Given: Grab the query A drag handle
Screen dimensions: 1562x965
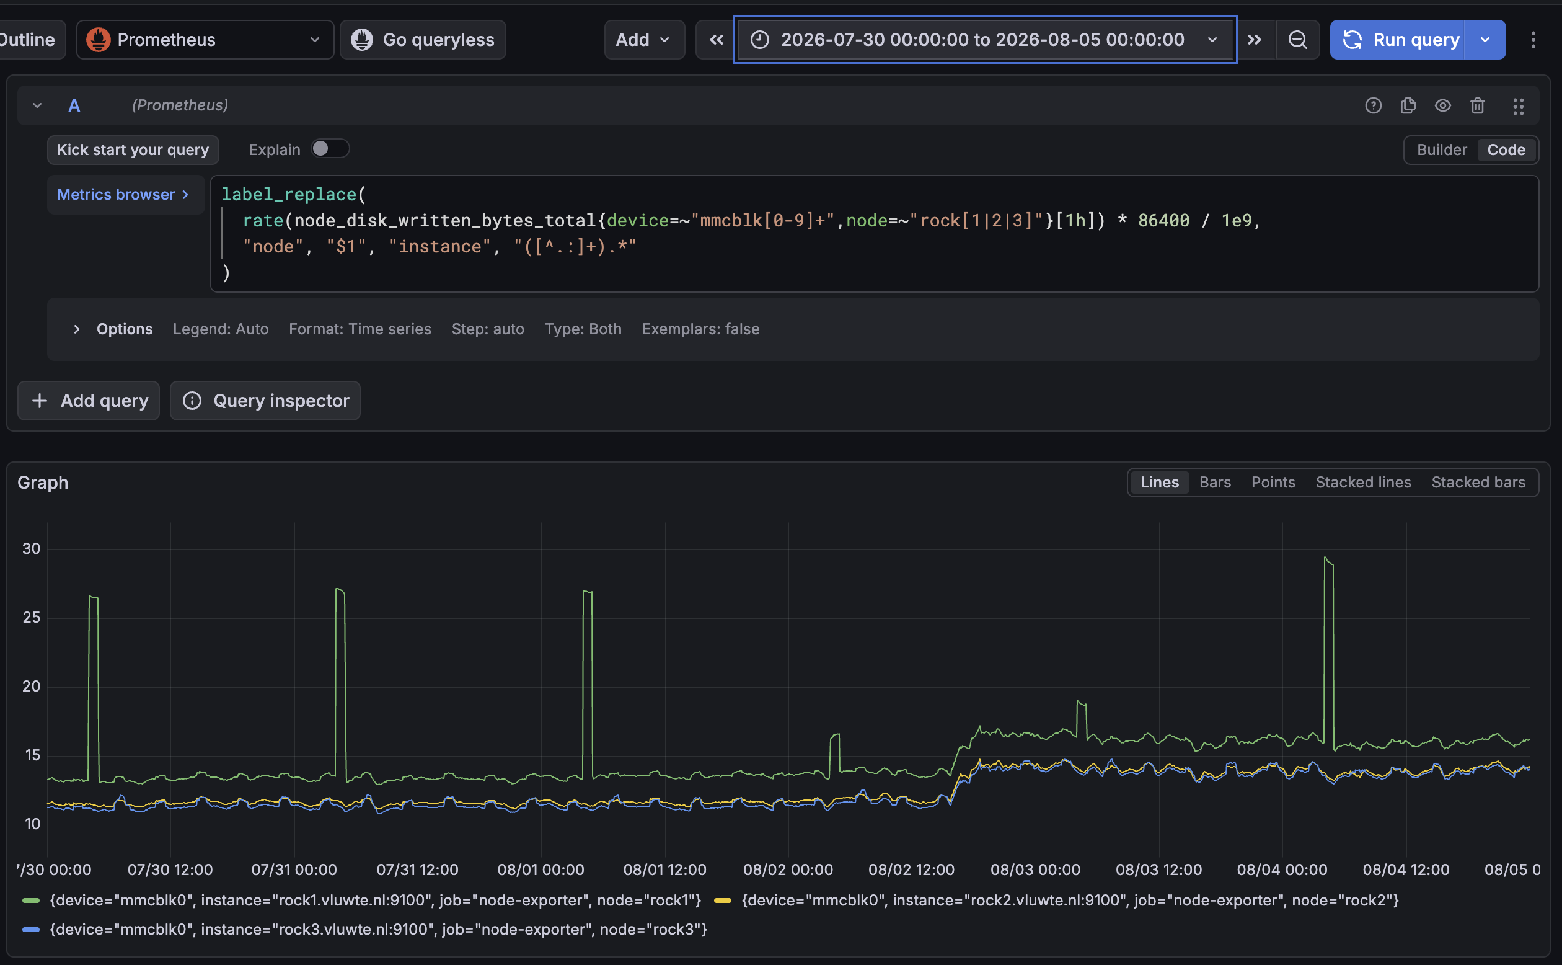Looking at the screenshot, I should coord(1518,106).
